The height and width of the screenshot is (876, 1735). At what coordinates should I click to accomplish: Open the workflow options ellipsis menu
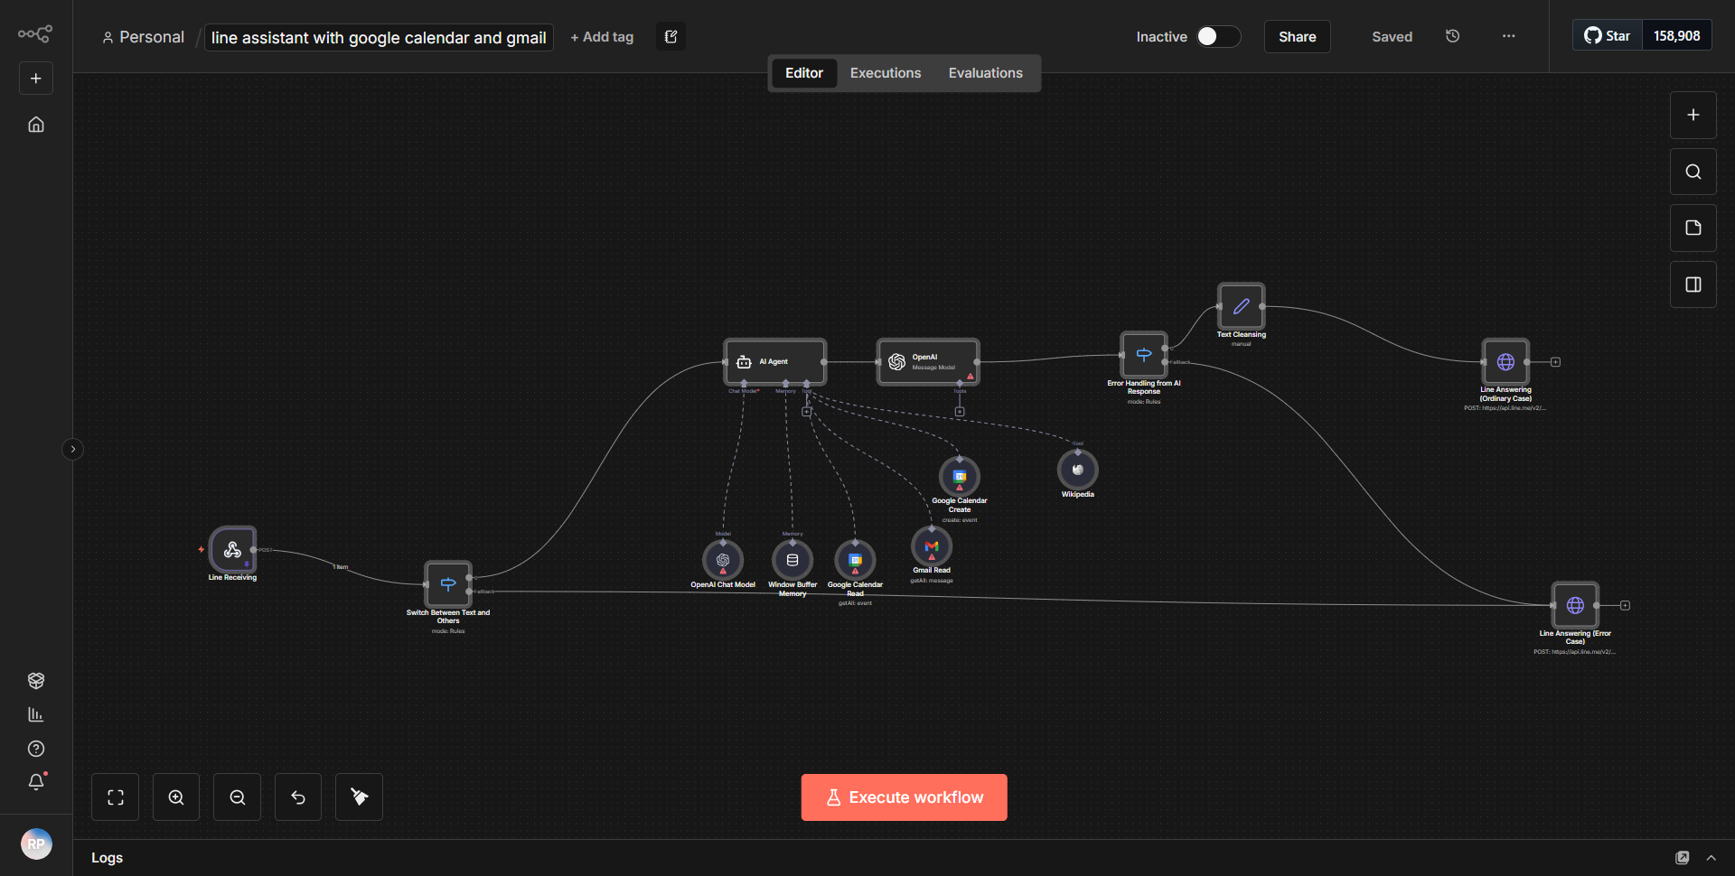[x=1507, y=36]
